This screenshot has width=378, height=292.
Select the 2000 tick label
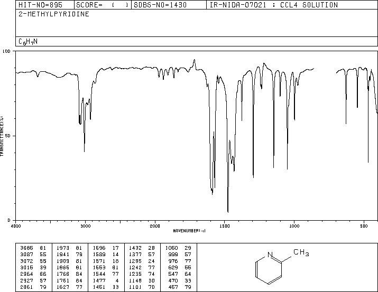155,226
